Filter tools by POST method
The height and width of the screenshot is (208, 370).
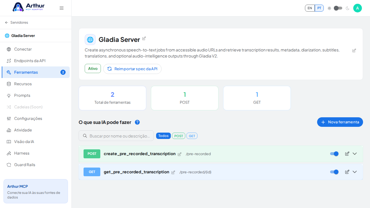pyautogui.click(x=179, y=136)
